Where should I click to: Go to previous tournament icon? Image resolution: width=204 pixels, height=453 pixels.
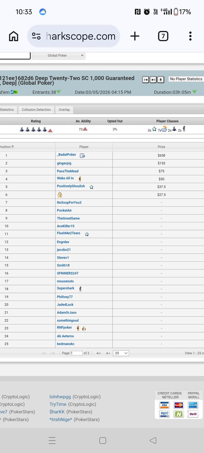pyautogui.click(x=145, y=80)
